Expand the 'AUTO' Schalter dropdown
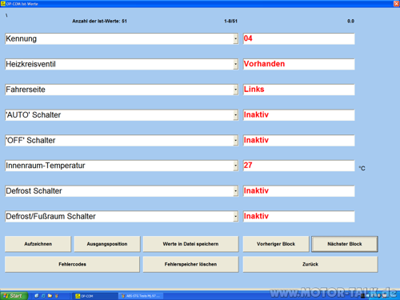 [x=235, y=115]
